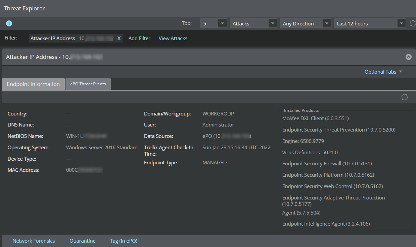The width and height of the screenshot is (416, 247).
Task: Select Virus Definitions: 5021.0 entry
Action: tap(310, 153)
